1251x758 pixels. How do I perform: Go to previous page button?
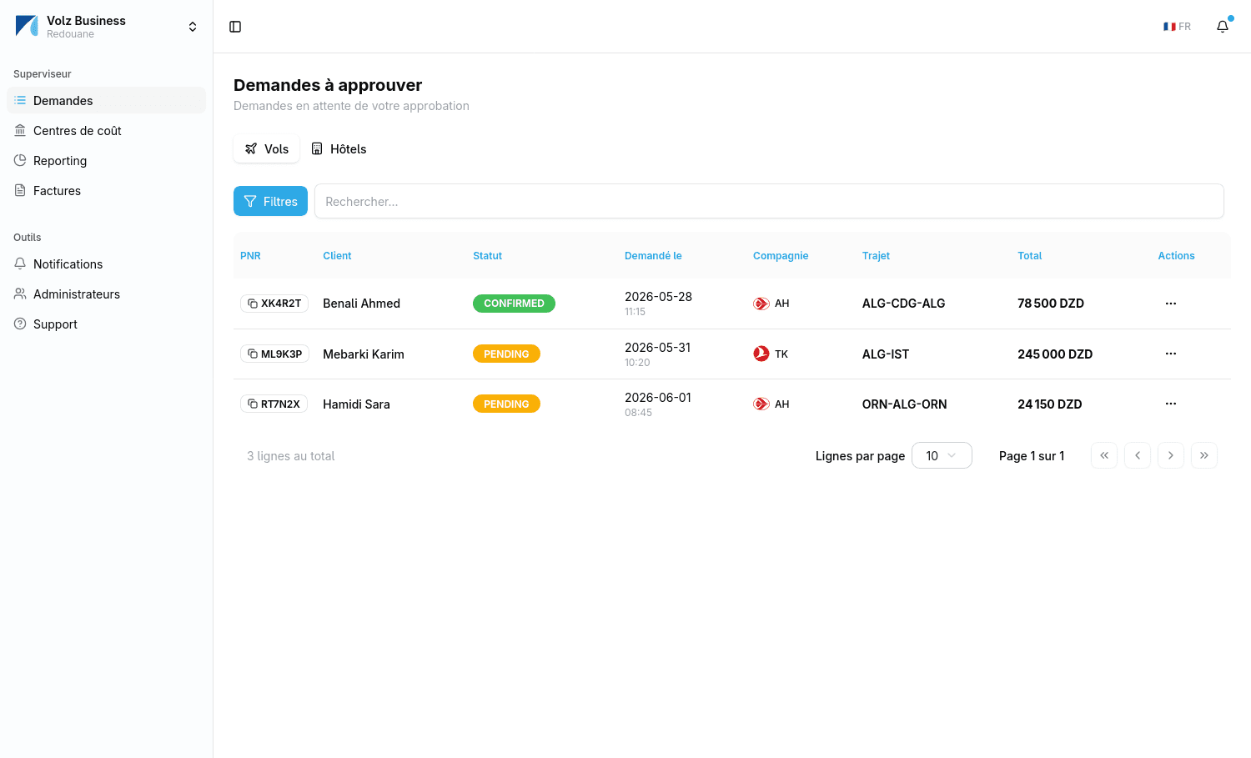(x=1138, y=455)
